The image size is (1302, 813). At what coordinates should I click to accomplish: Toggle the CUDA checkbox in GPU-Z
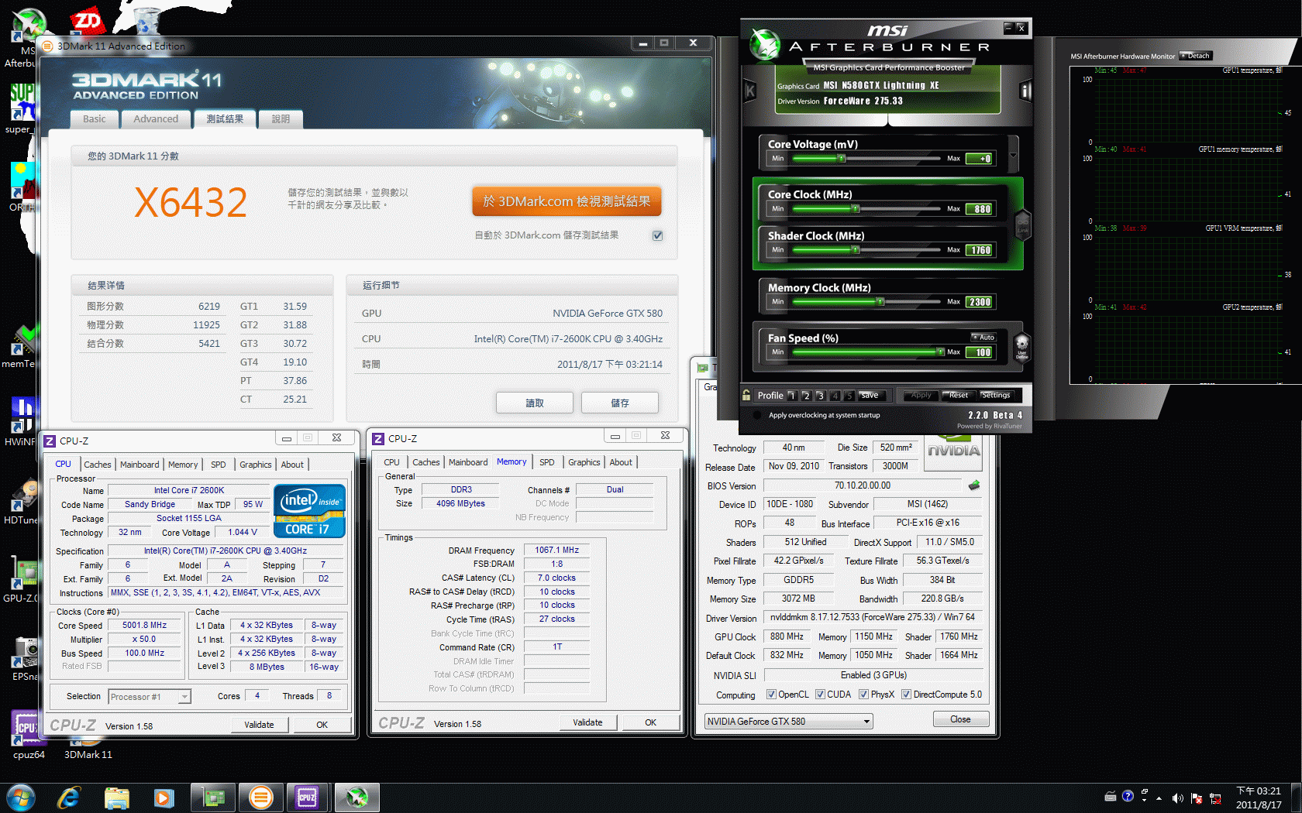[820, 695]
